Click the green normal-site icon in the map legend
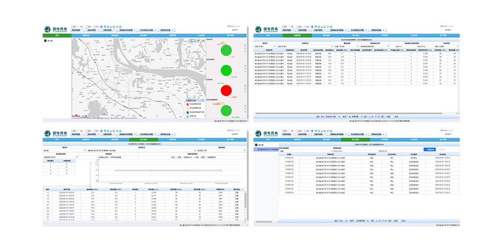502x251 pixels. coord(187,116)
